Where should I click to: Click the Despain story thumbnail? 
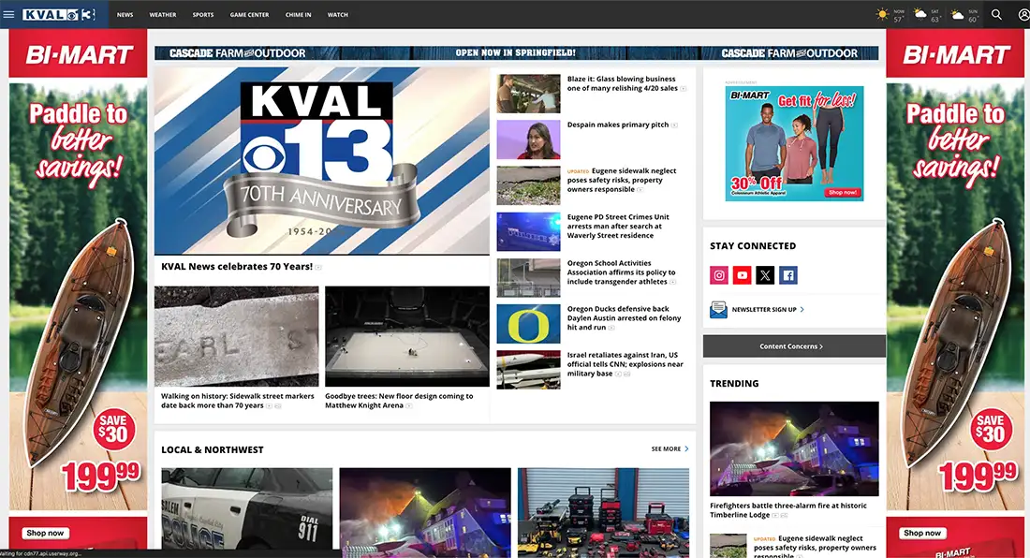point(529,139)
